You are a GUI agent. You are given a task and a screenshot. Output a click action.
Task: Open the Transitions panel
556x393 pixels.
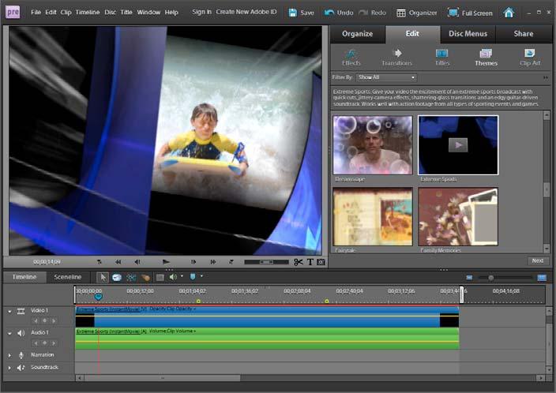396,58
